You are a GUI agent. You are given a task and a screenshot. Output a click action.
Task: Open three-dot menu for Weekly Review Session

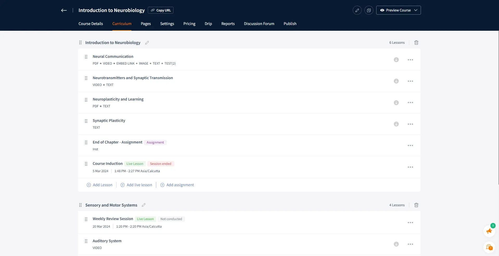click(x=410, y=223)
